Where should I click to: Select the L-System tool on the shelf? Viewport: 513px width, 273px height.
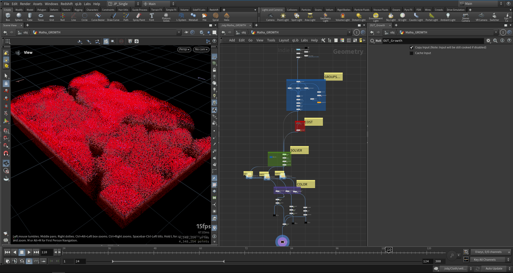coord(181,17)
